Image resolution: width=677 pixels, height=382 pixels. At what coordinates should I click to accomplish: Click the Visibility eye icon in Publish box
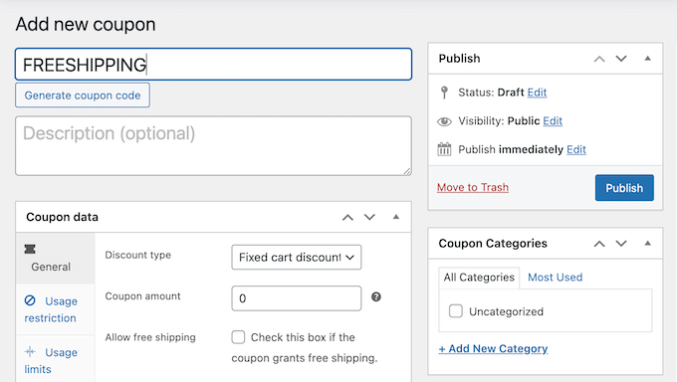(444, 121)
